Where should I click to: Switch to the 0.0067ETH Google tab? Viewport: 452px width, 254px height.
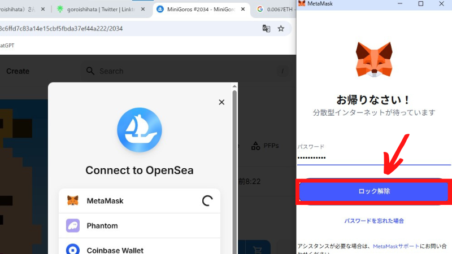pyautogui.click(x=275, y=10)
